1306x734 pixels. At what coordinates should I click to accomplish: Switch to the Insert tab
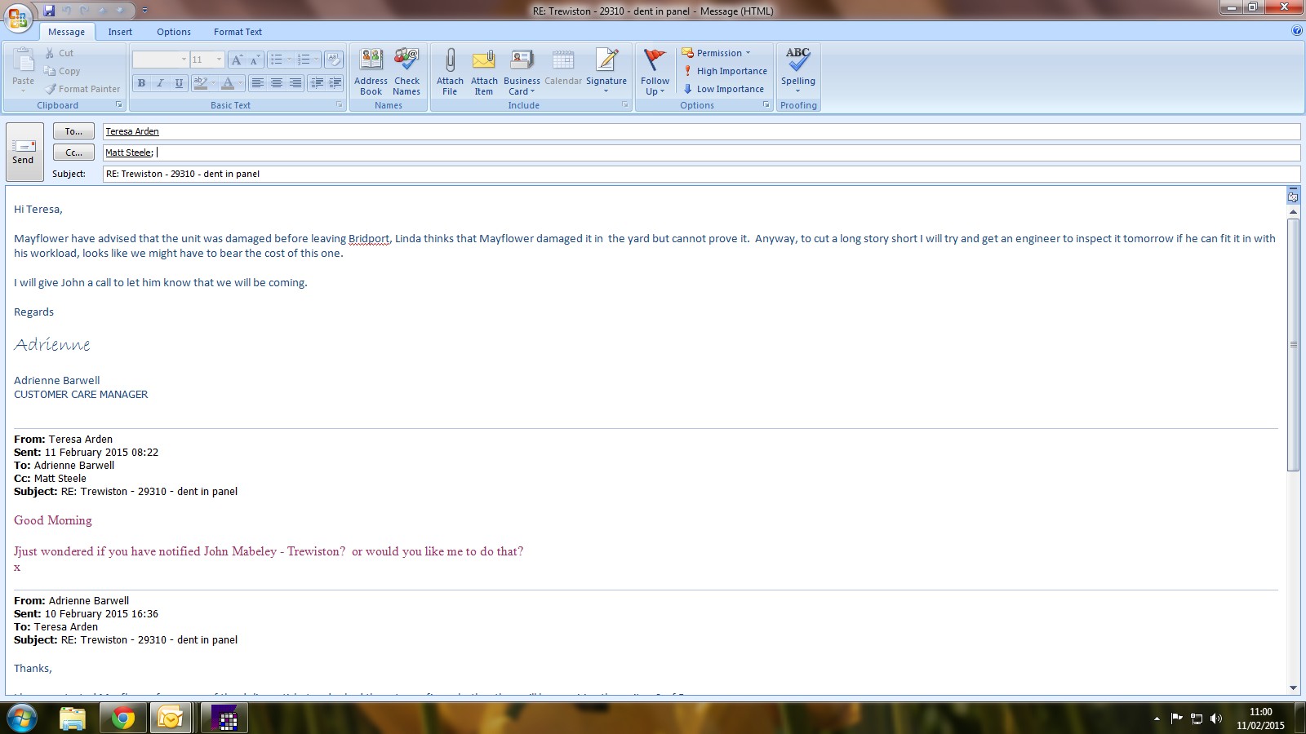point(120,32)
